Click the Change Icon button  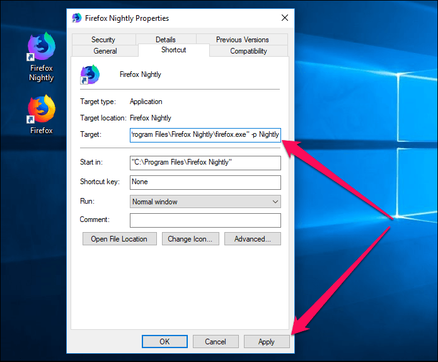point(190,239)
